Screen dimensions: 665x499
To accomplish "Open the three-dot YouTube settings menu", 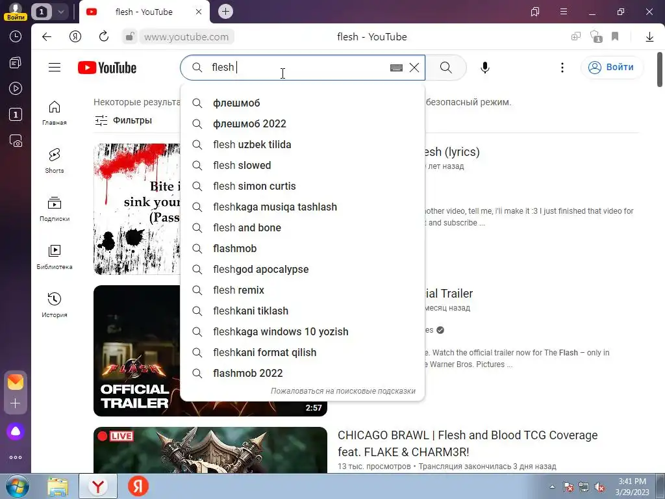I will (x=562, y=68).
